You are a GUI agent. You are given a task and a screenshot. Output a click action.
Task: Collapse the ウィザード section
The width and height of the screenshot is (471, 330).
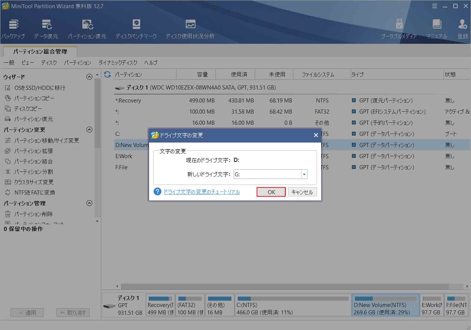89,77
